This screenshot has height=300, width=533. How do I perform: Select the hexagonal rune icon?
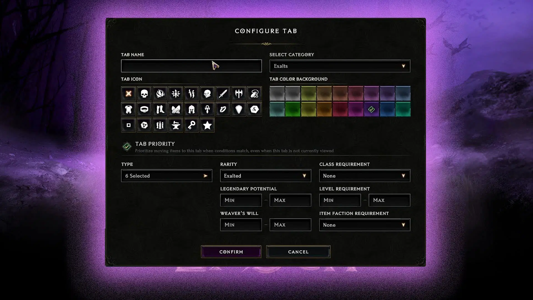(255, 109)
